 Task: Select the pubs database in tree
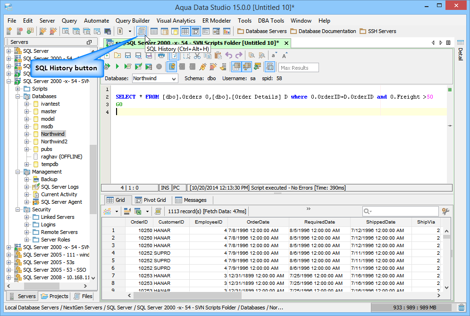click(x=46, y=149)
